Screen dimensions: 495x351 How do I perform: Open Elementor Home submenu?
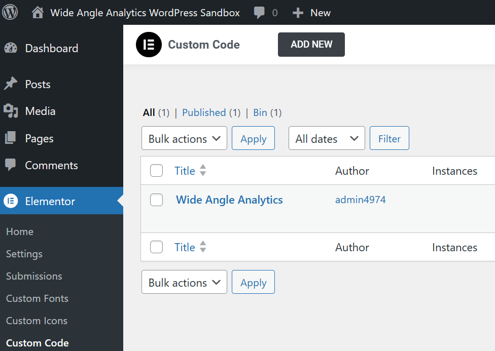[x=20, y=231]
